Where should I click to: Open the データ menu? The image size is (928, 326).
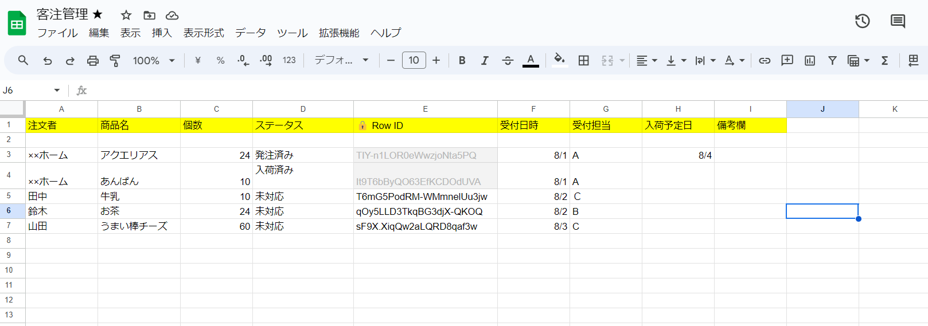pyautogui.click(x=251, y=33)
